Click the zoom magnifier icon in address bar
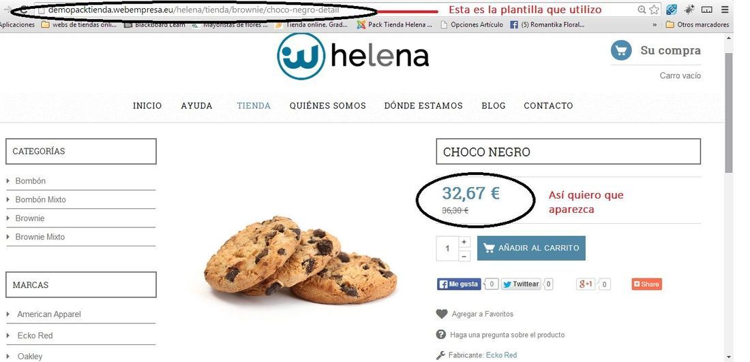The image size is (750, 362). tap(642, 10)
